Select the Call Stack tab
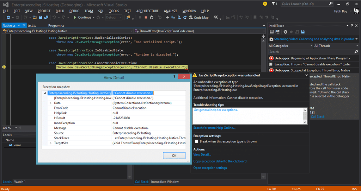The image size is (361, 191). click(x=142, y=182)
